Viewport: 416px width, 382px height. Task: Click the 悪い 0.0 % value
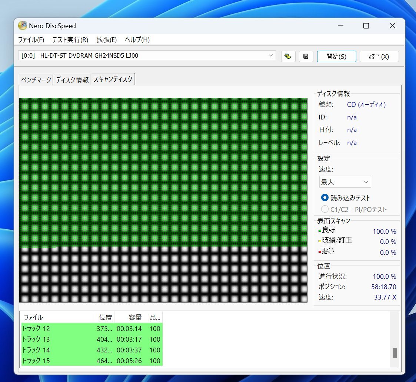coord(388,252)
